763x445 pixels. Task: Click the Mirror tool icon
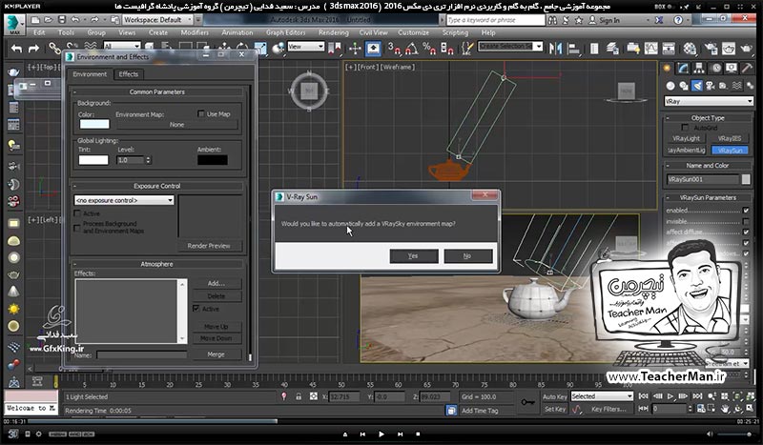coord(556,49)
